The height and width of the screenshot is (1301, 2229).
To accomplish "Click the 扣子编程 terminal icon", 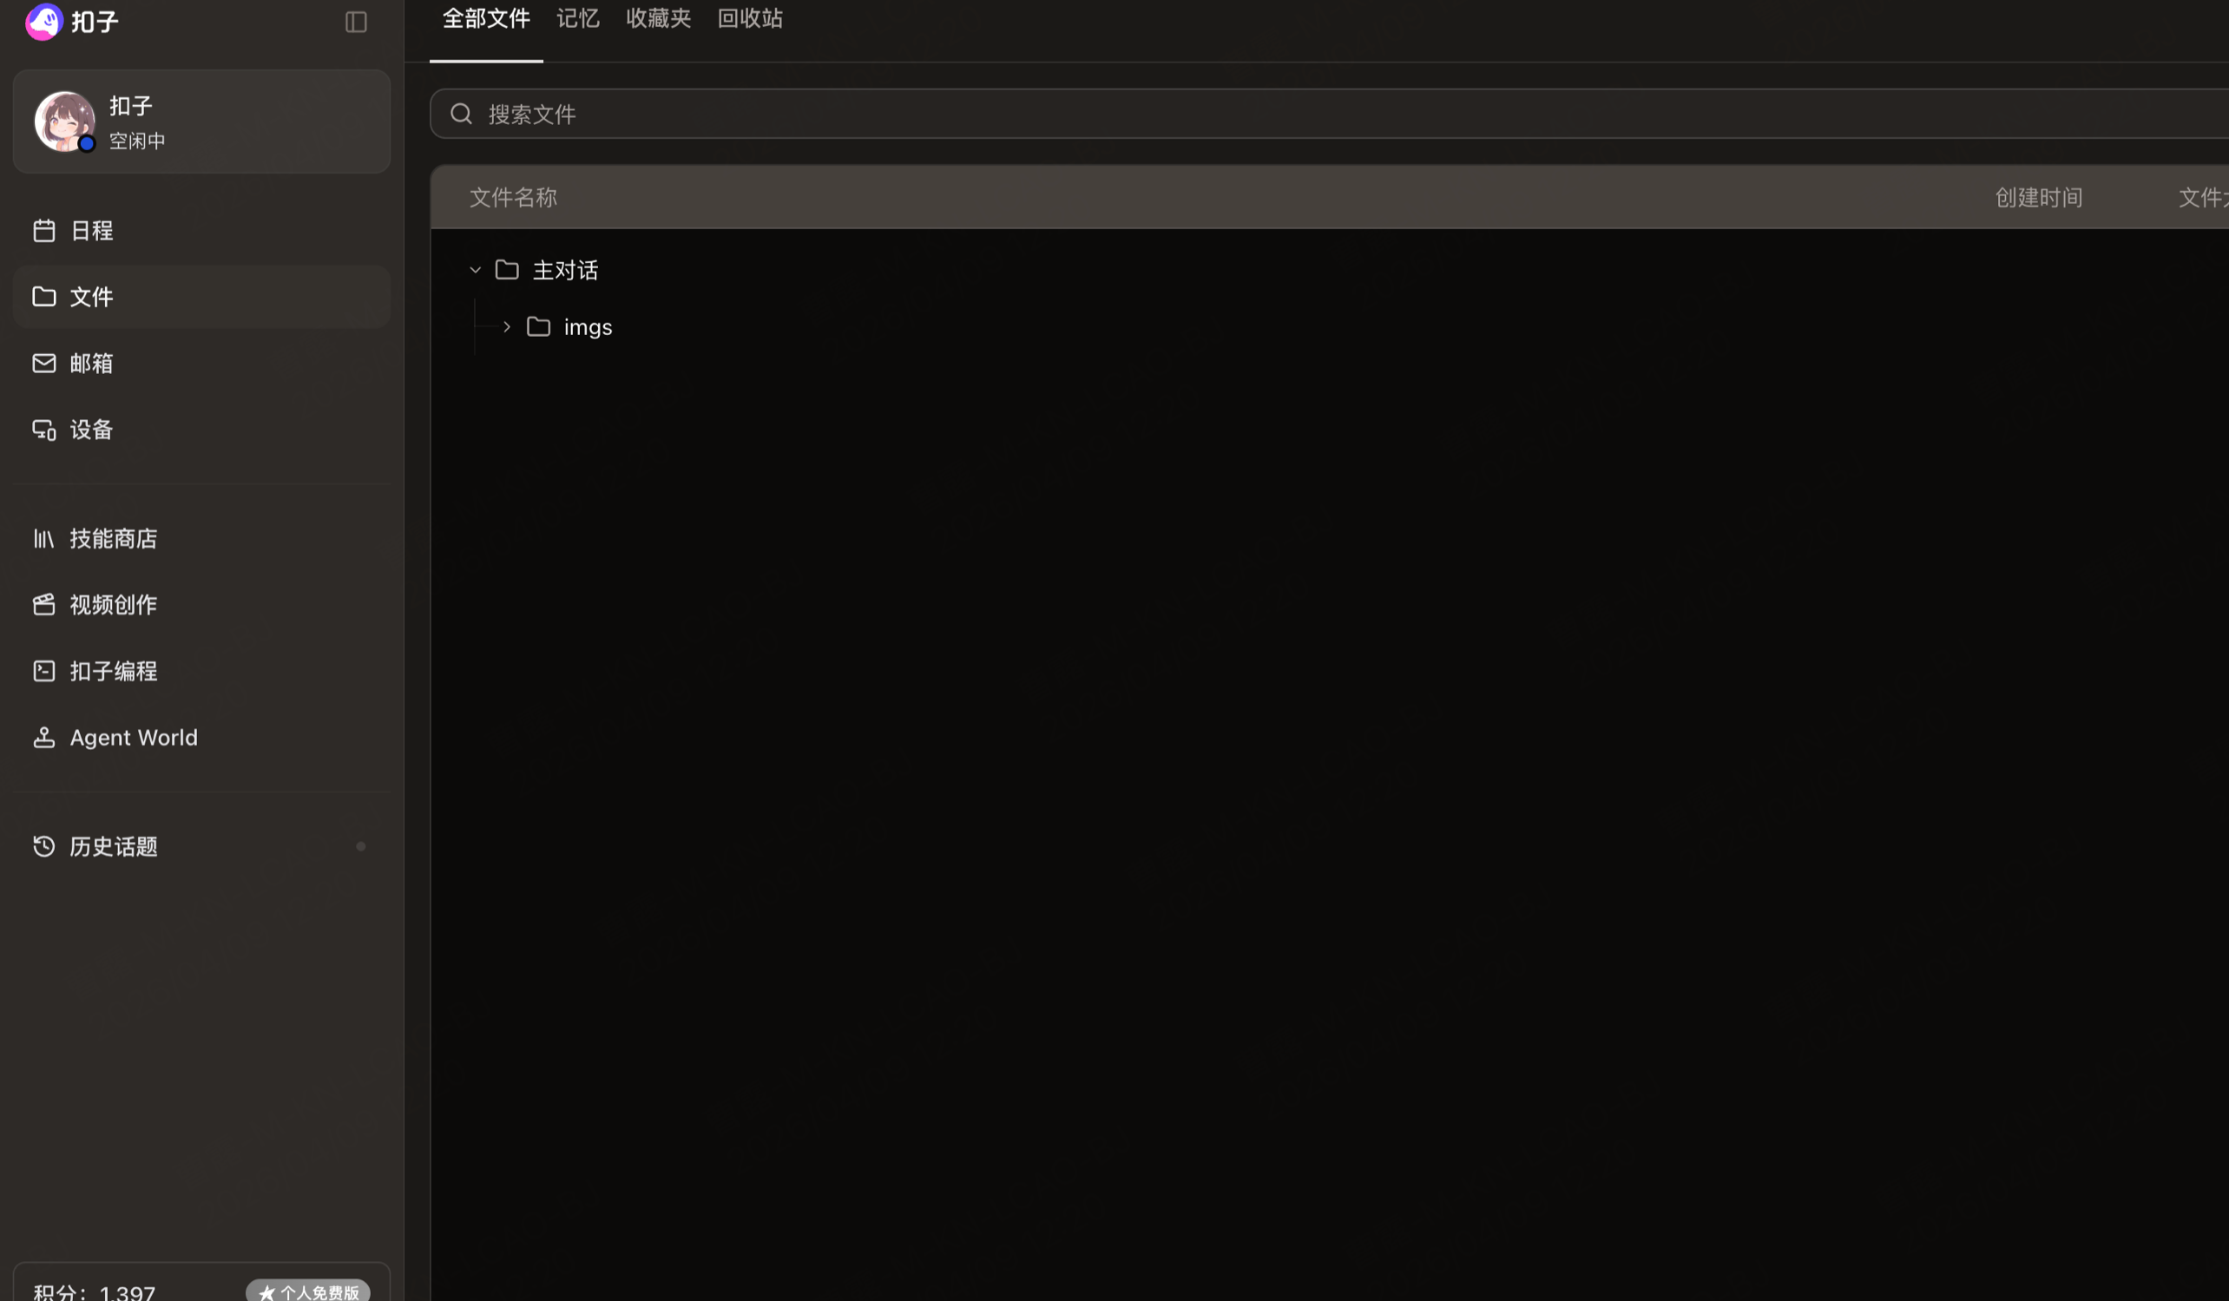I will (44, 671).
